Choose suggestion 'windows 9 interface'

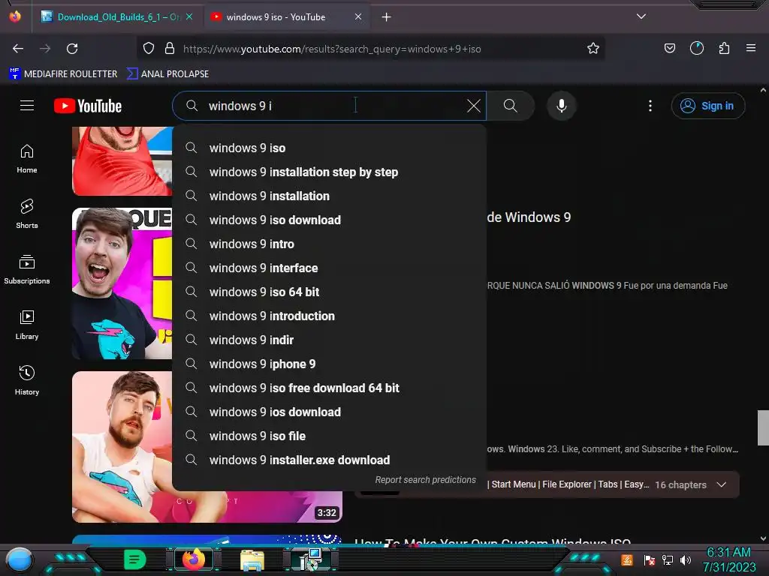tap(330, 268)
